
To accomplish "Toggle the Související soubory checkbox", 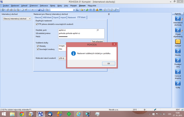I will (x=38, y=49).
